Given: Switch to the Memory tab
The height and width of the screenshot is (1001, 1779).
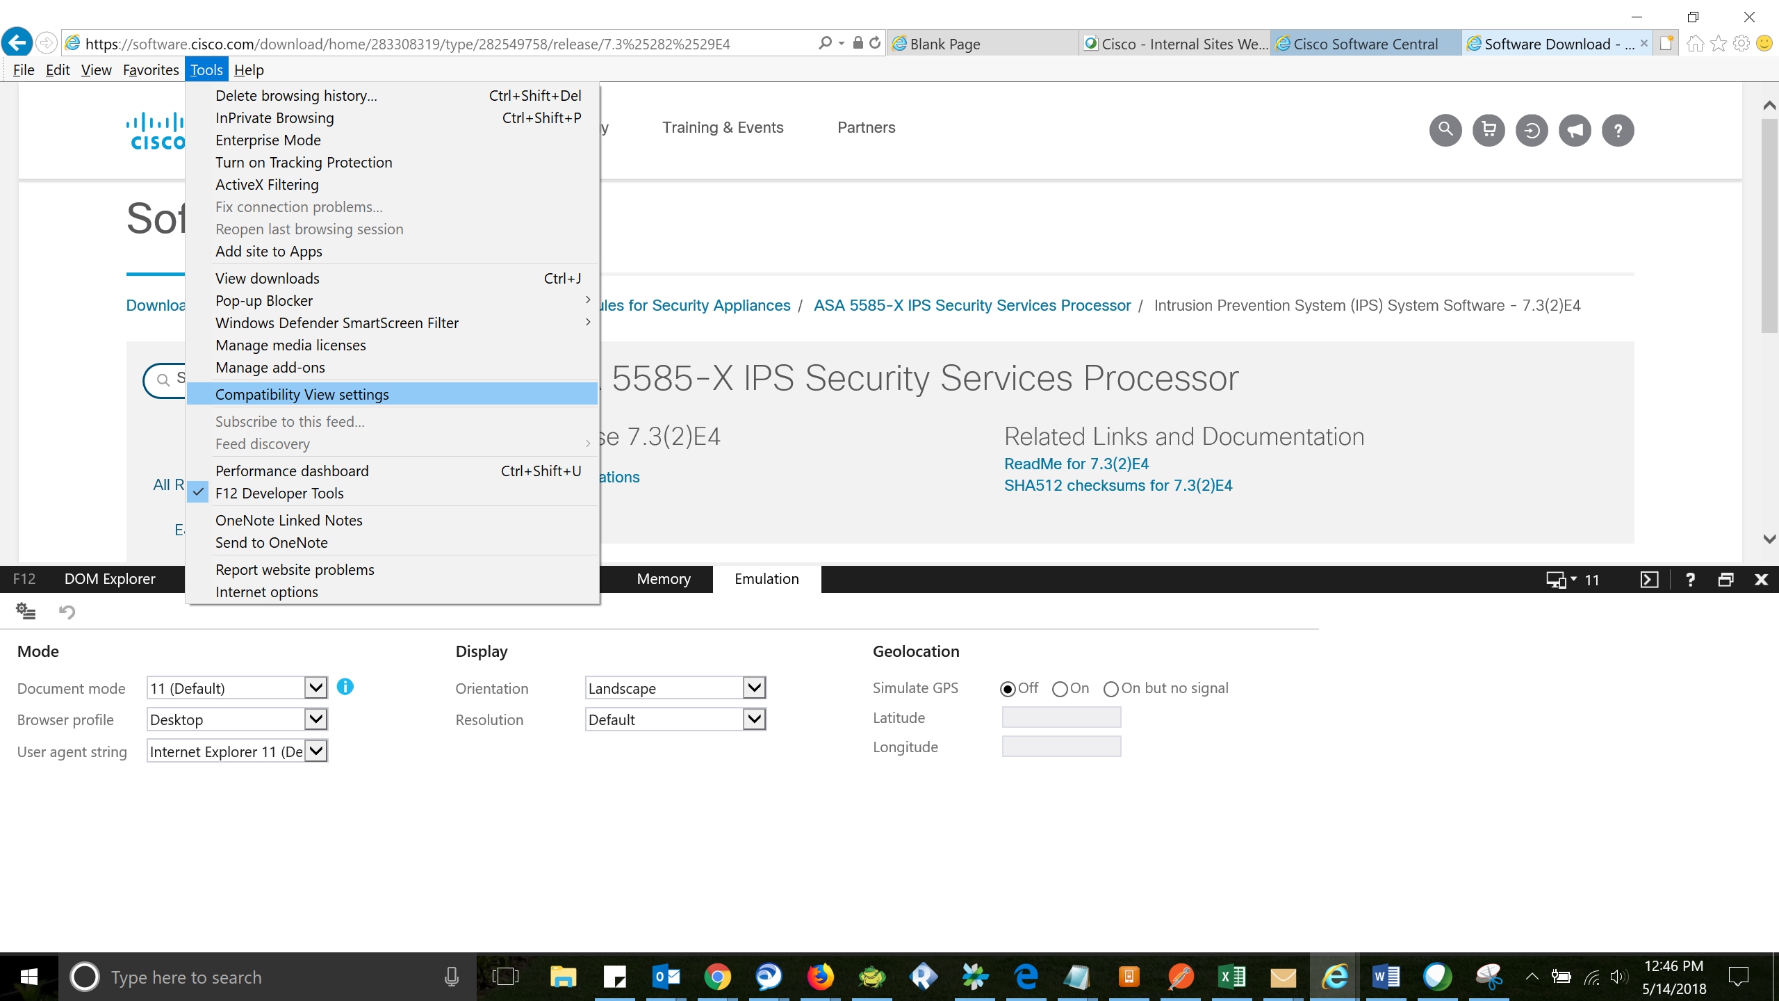Looking at the screenshot, I should coord(664,578).
